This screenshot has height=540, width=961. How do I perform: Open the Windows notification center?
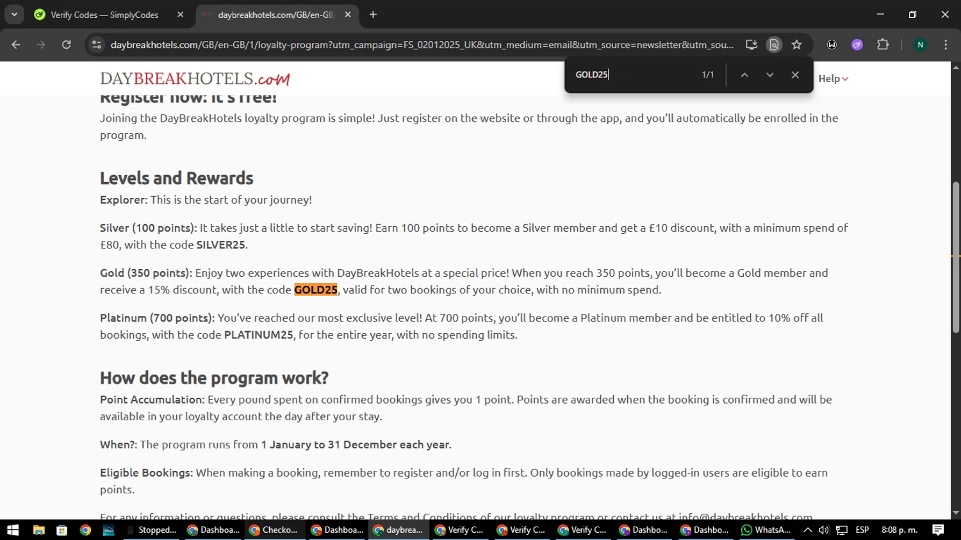(938, 530)
